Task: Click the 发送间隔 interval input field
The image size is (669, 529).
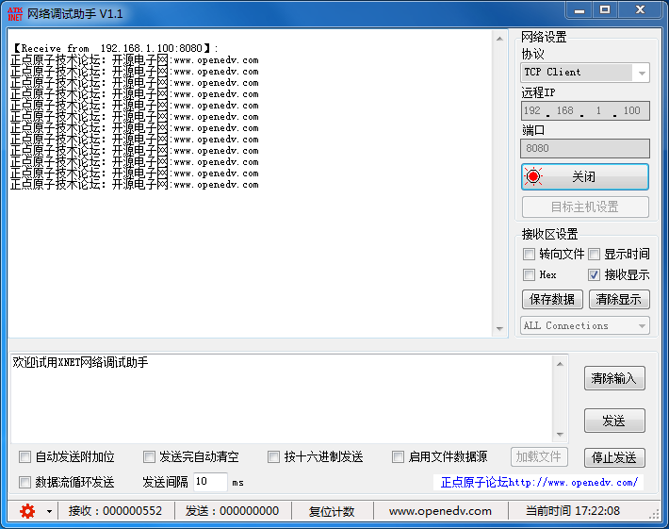Action: (210, 482)
